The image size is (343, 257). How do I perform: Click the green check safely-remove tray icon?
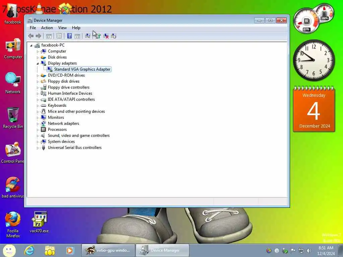pyautogui.click(x=285, y=251)
